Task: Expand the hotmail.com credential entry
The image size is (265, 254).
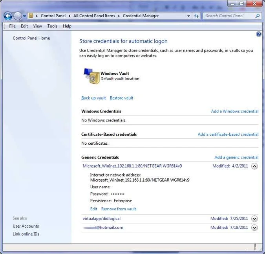Action: click(x=254, y=228)
